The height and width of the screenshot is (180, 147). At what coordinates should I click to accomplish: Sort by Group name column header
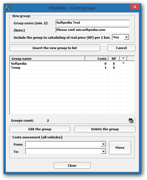[47, 59]
